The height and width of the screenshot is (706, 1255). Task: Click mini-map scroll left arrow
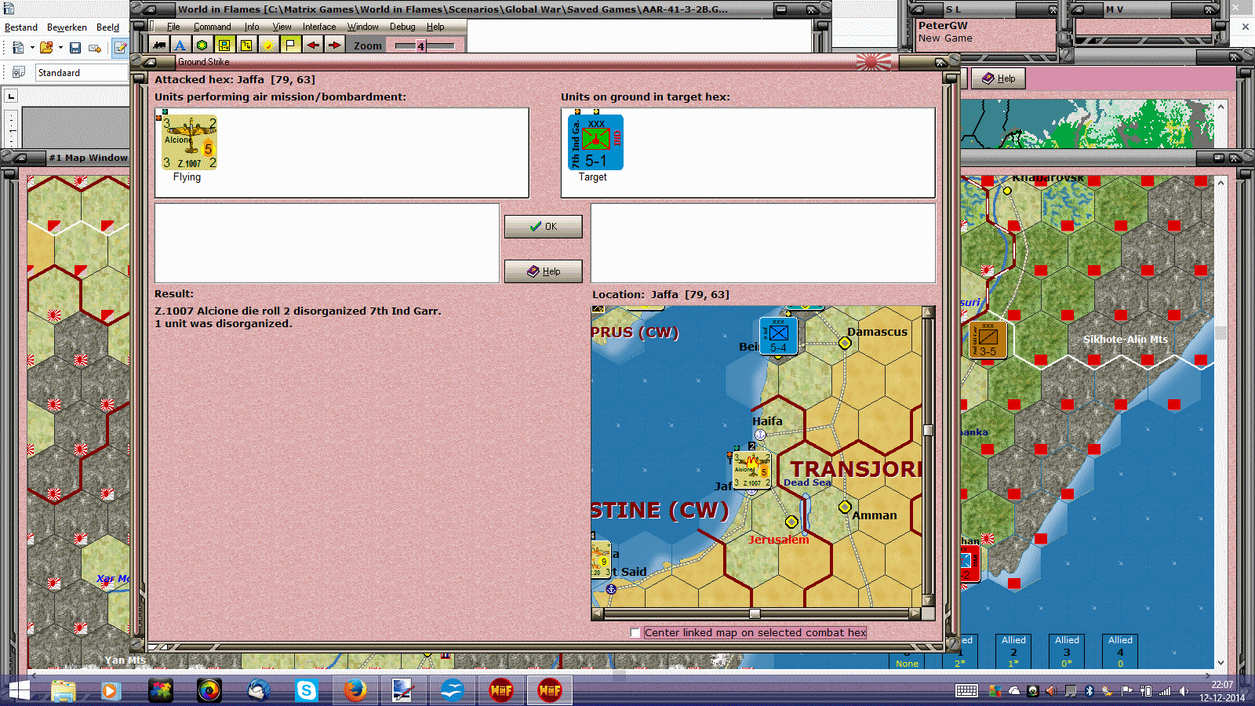[598, 613]
